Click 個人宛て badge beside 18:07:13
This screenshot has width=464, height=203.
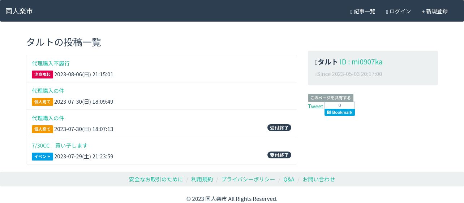pyautogui.click(x=42, y=129)
